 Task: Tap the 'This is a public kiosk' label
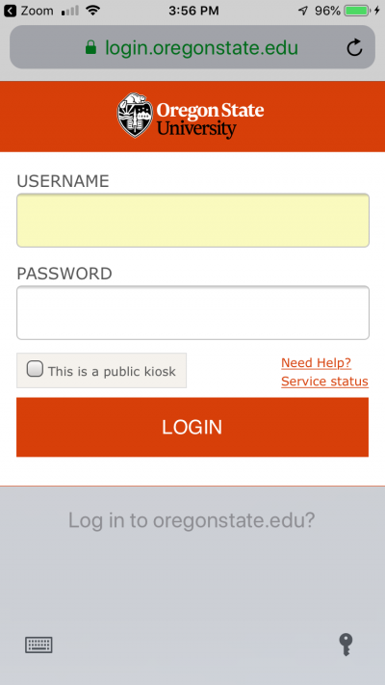[x=112, y=371]
